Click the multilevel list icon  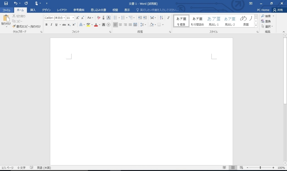tap(131, 18)
